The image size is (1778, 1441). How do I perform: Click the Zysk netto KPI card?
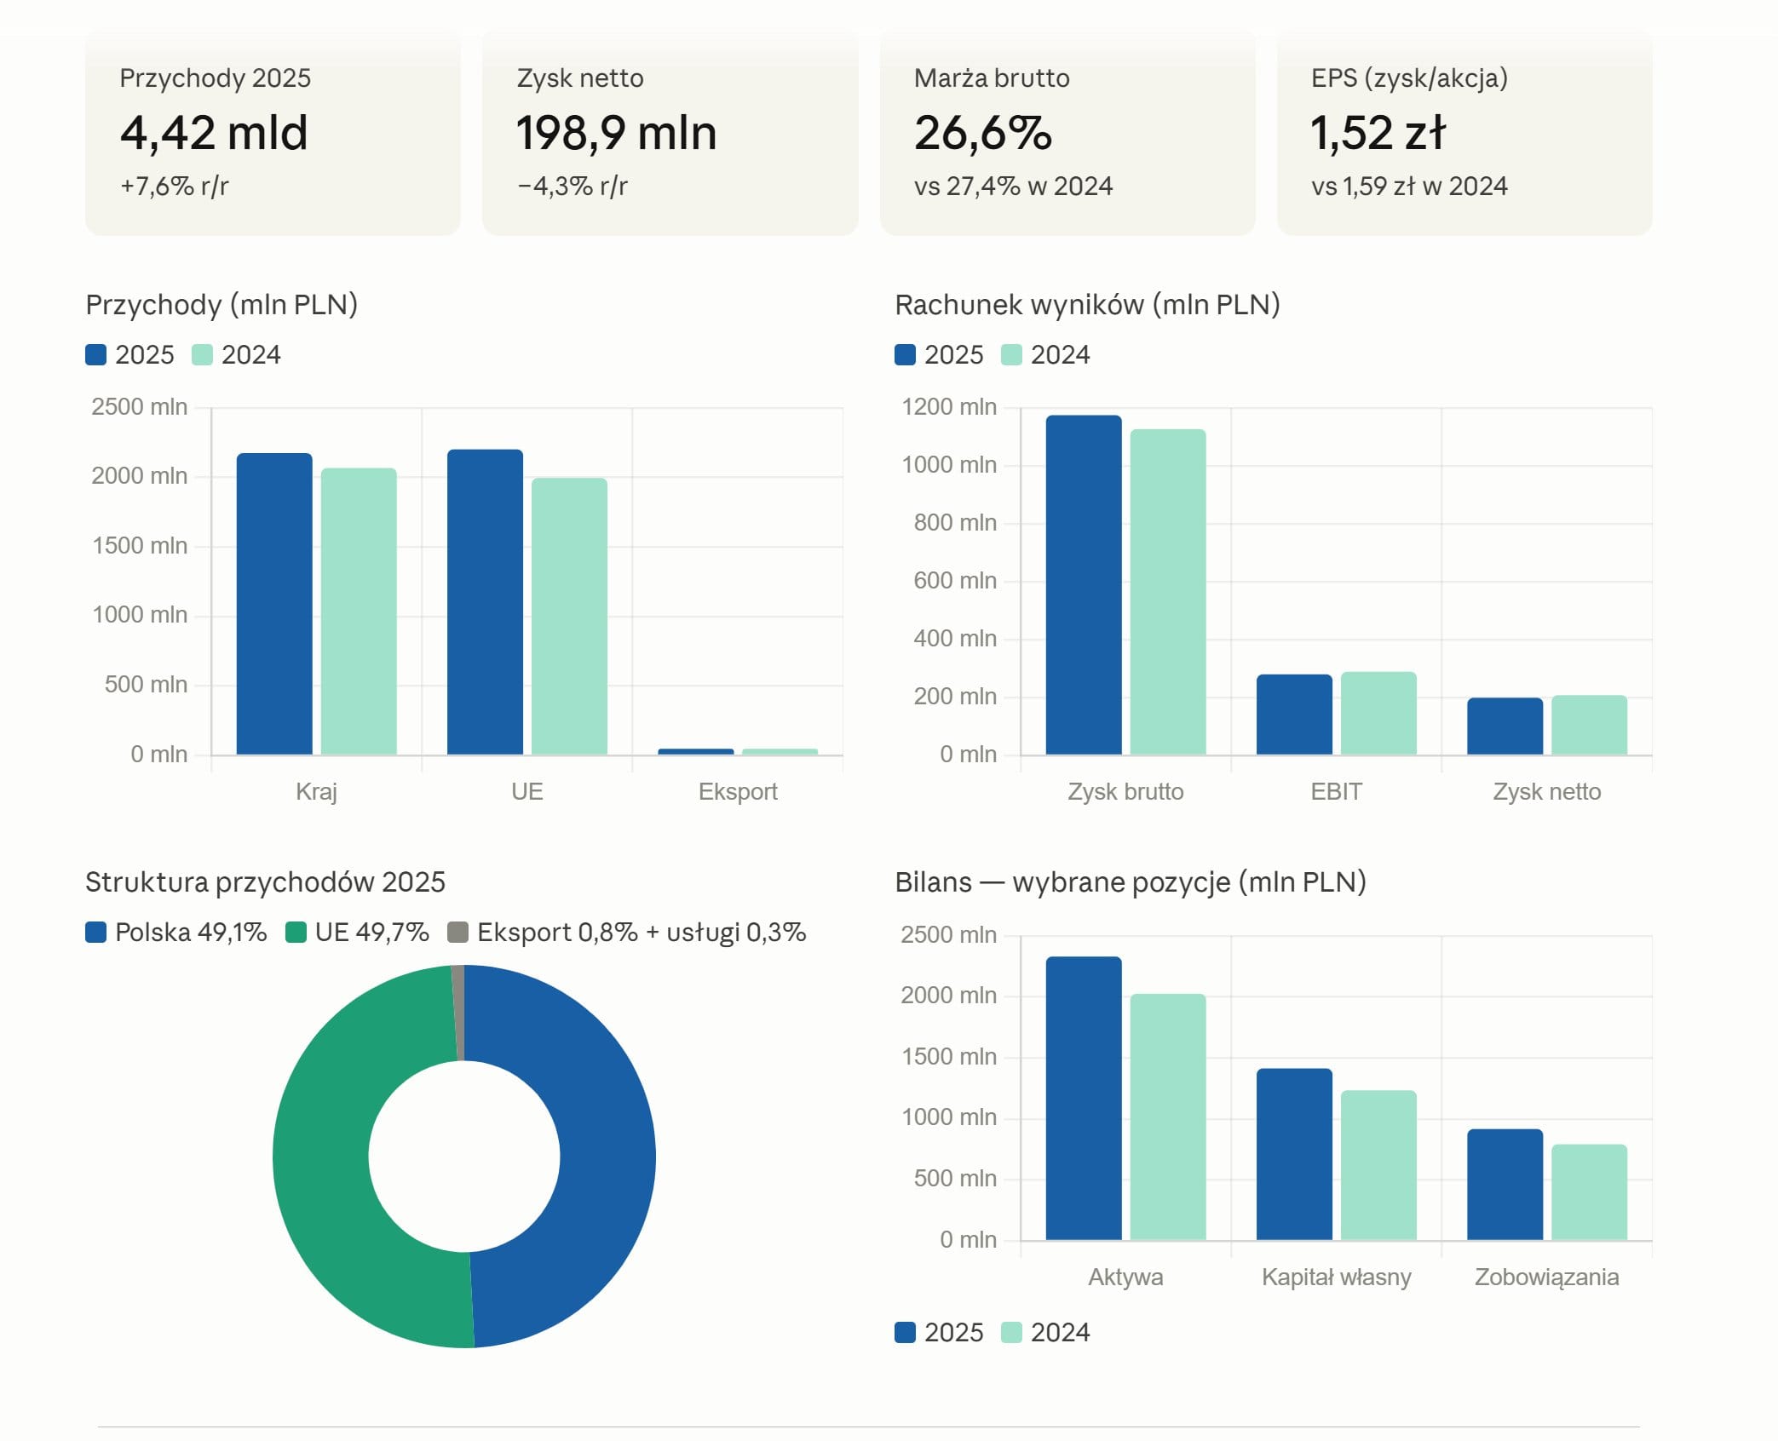[670, 133]
